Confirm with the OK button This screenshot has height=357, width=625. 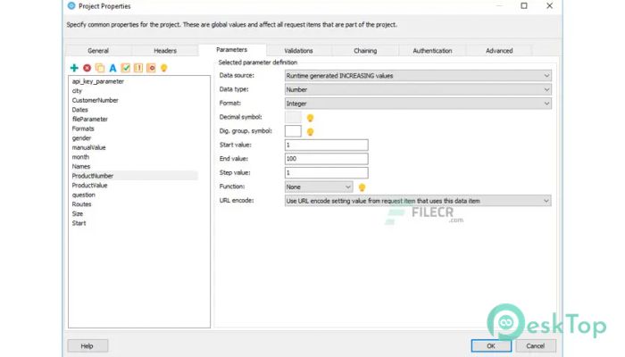[x=491, y=346]
